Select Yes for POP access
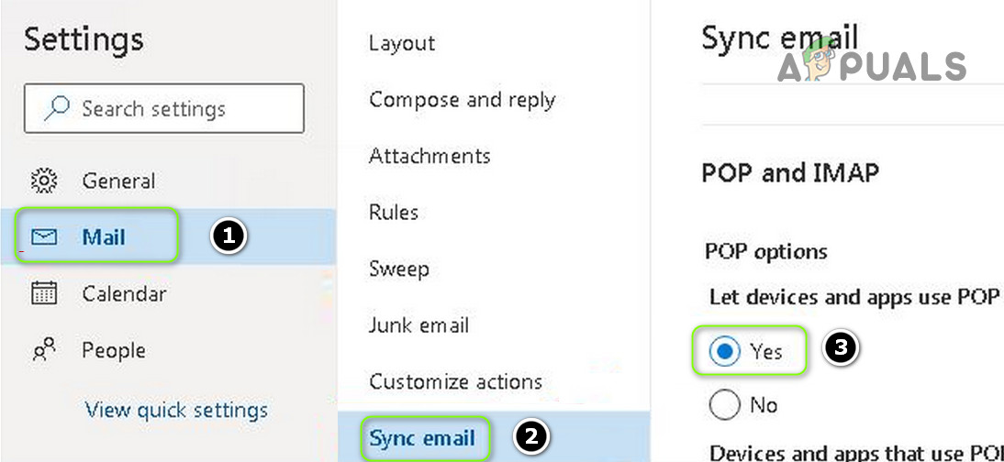 coord(725,351)
